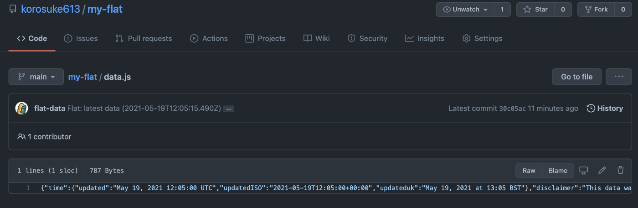The height and width of the screenshot is (208, 638).
Task: Click the '787 Bytes' file size text
Action: [107, 171]
